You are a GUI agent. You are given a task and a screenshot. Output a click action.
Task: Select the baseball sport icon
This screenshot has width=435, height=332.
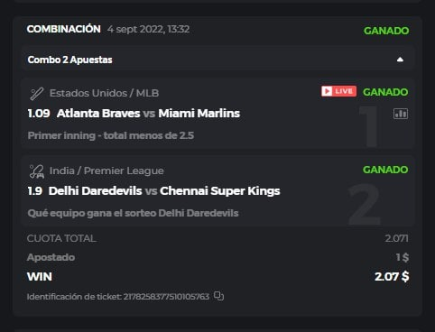pos(37,94)
